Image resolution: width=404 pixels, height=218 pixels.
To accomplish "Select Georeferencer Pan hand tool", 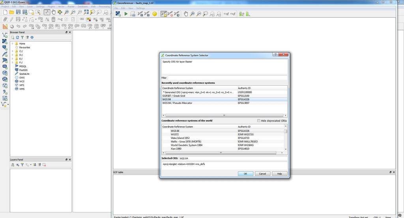I will pyautogui.click(x=186, y=14).
